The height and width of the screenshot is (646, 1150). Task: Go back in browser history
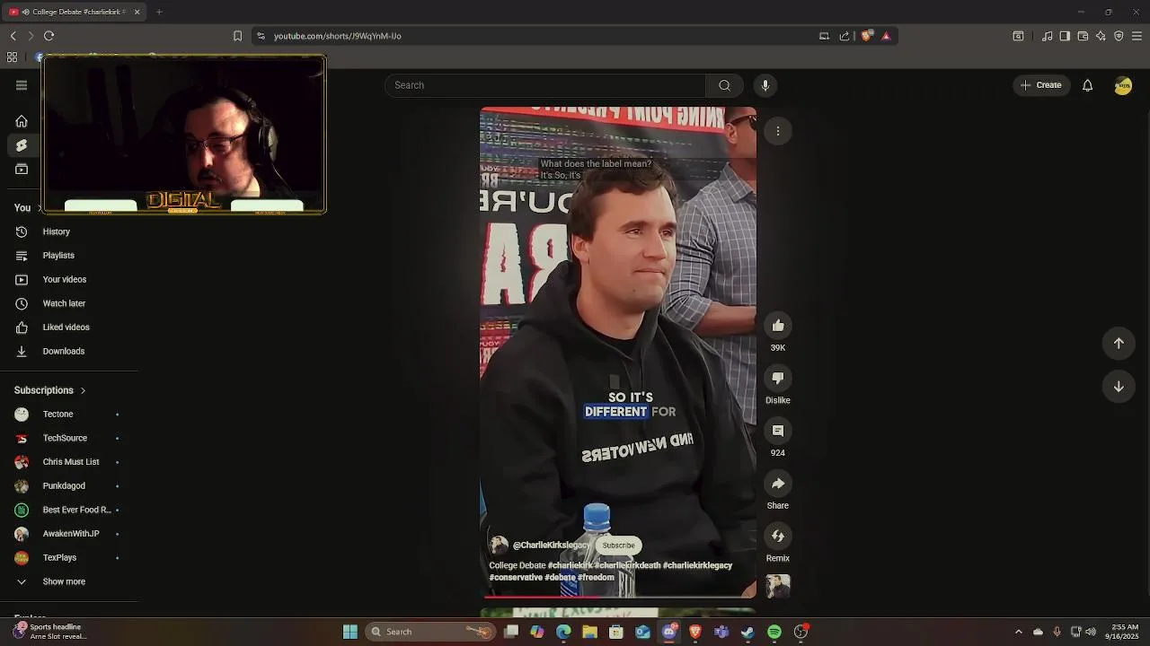(13, 36)
